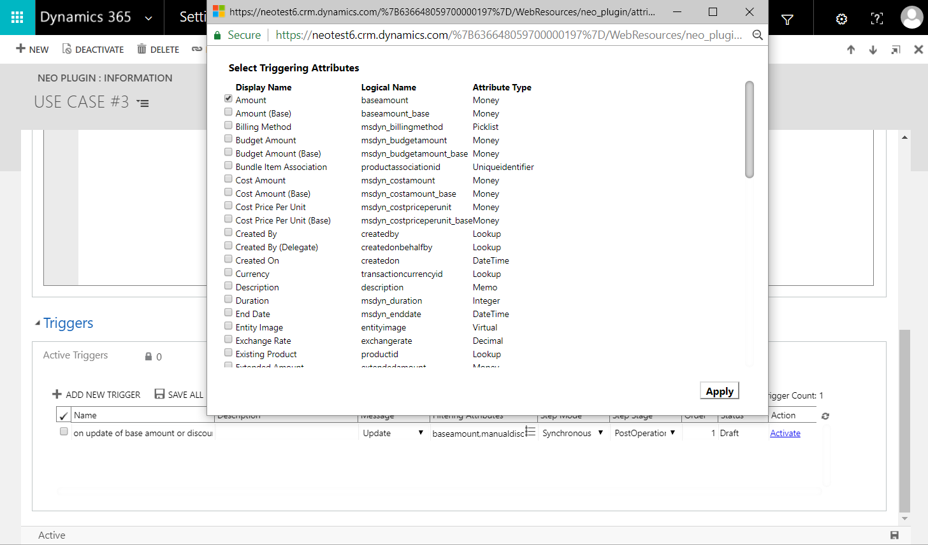
Task: Click the Description row label
Action: click(x=257, y=287)
